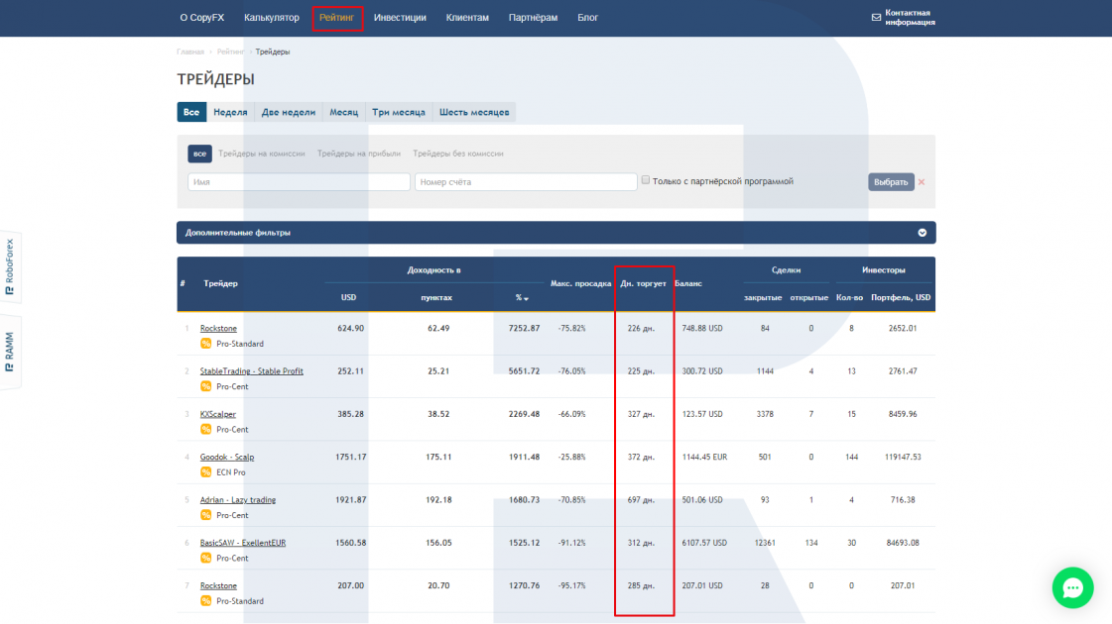Image resolution: width=1112 pixels, height=624 pixels.
Task: Sort by Портфель, USD column header
Action: (901, 297)
